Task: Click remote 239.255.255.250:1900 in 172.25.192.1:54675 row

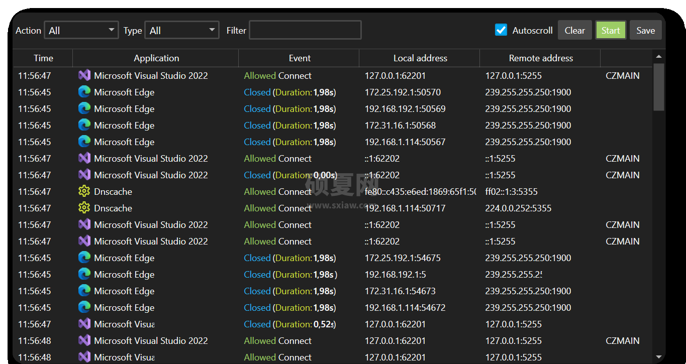Action: click(528, 258)
